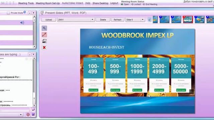Click the green button under 1000-1999 plan
The width and height of the screenshot is (214, 120).
[x=137, y=90]
